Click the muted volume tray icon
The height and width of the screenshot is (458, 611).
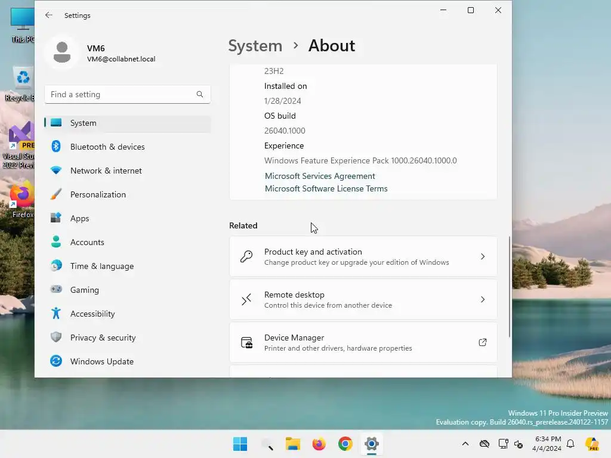pos(519,444)
